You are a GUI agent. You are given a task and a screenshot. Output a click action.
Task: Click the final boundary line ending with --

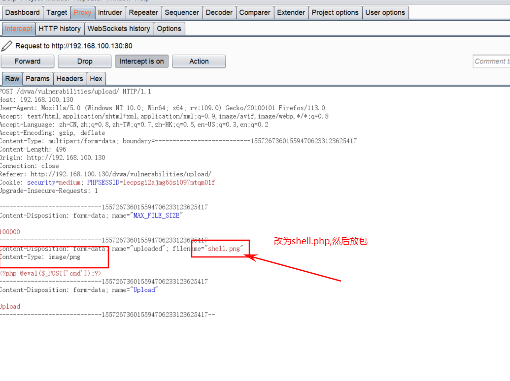pos(107,315)
